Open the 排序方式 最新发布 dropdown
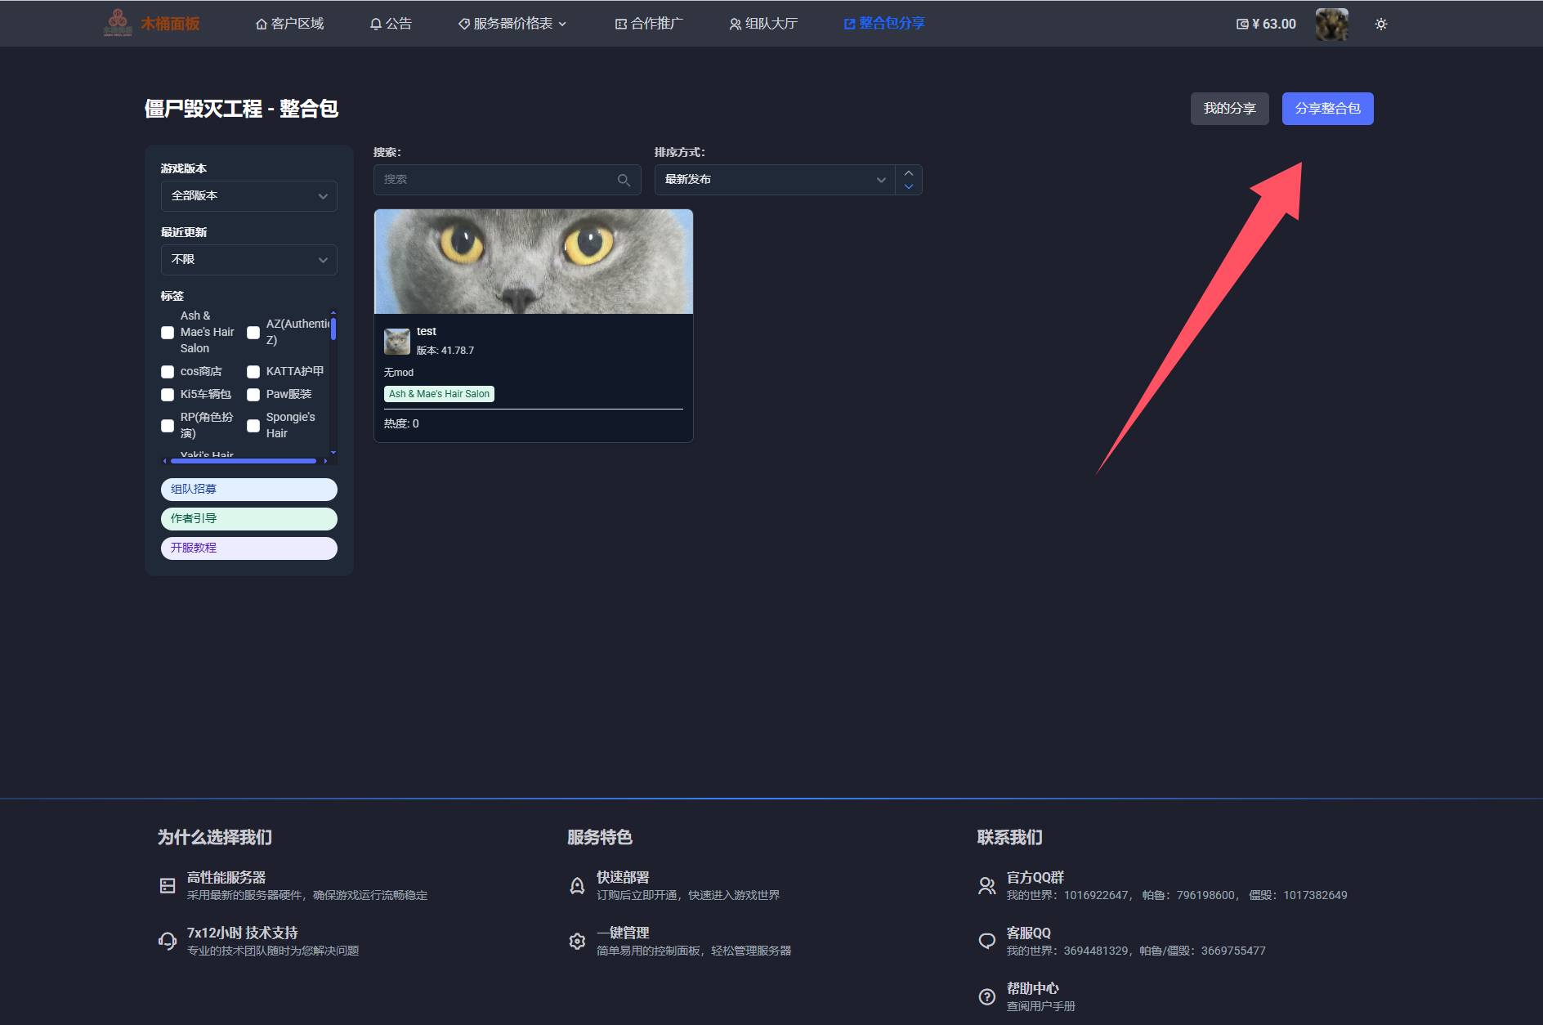This screenshot has height=1025, width=1543. point(774,180)
